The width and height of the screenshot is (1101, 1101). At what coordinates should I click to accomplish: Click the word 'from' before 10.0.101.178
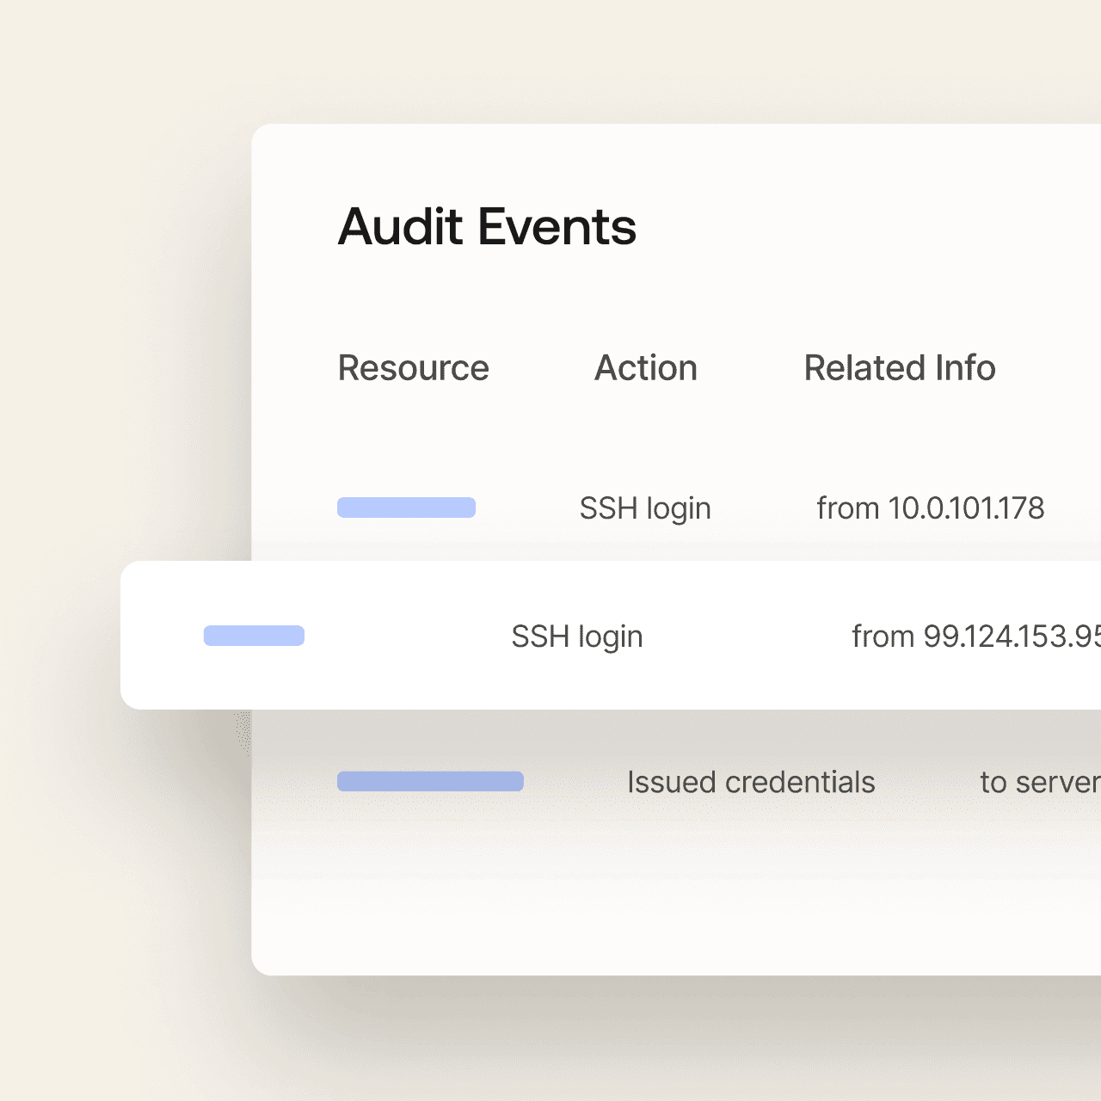(847, 508)
